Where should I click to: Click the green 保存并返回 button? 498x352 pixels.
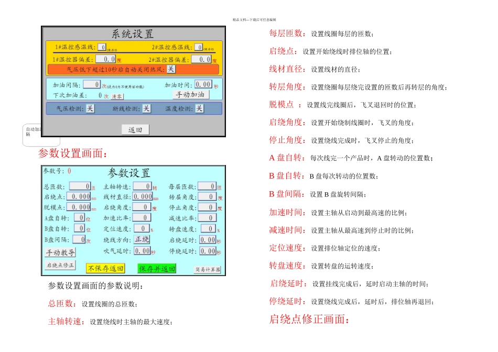(157, 269)
